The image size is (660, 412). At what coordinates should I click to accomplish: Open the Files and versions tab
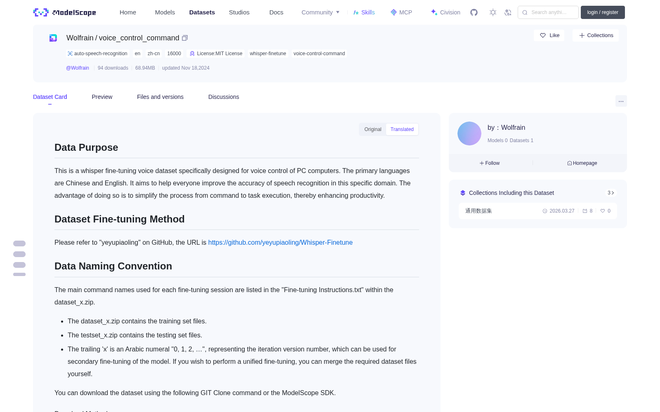(x=160, y=97)
